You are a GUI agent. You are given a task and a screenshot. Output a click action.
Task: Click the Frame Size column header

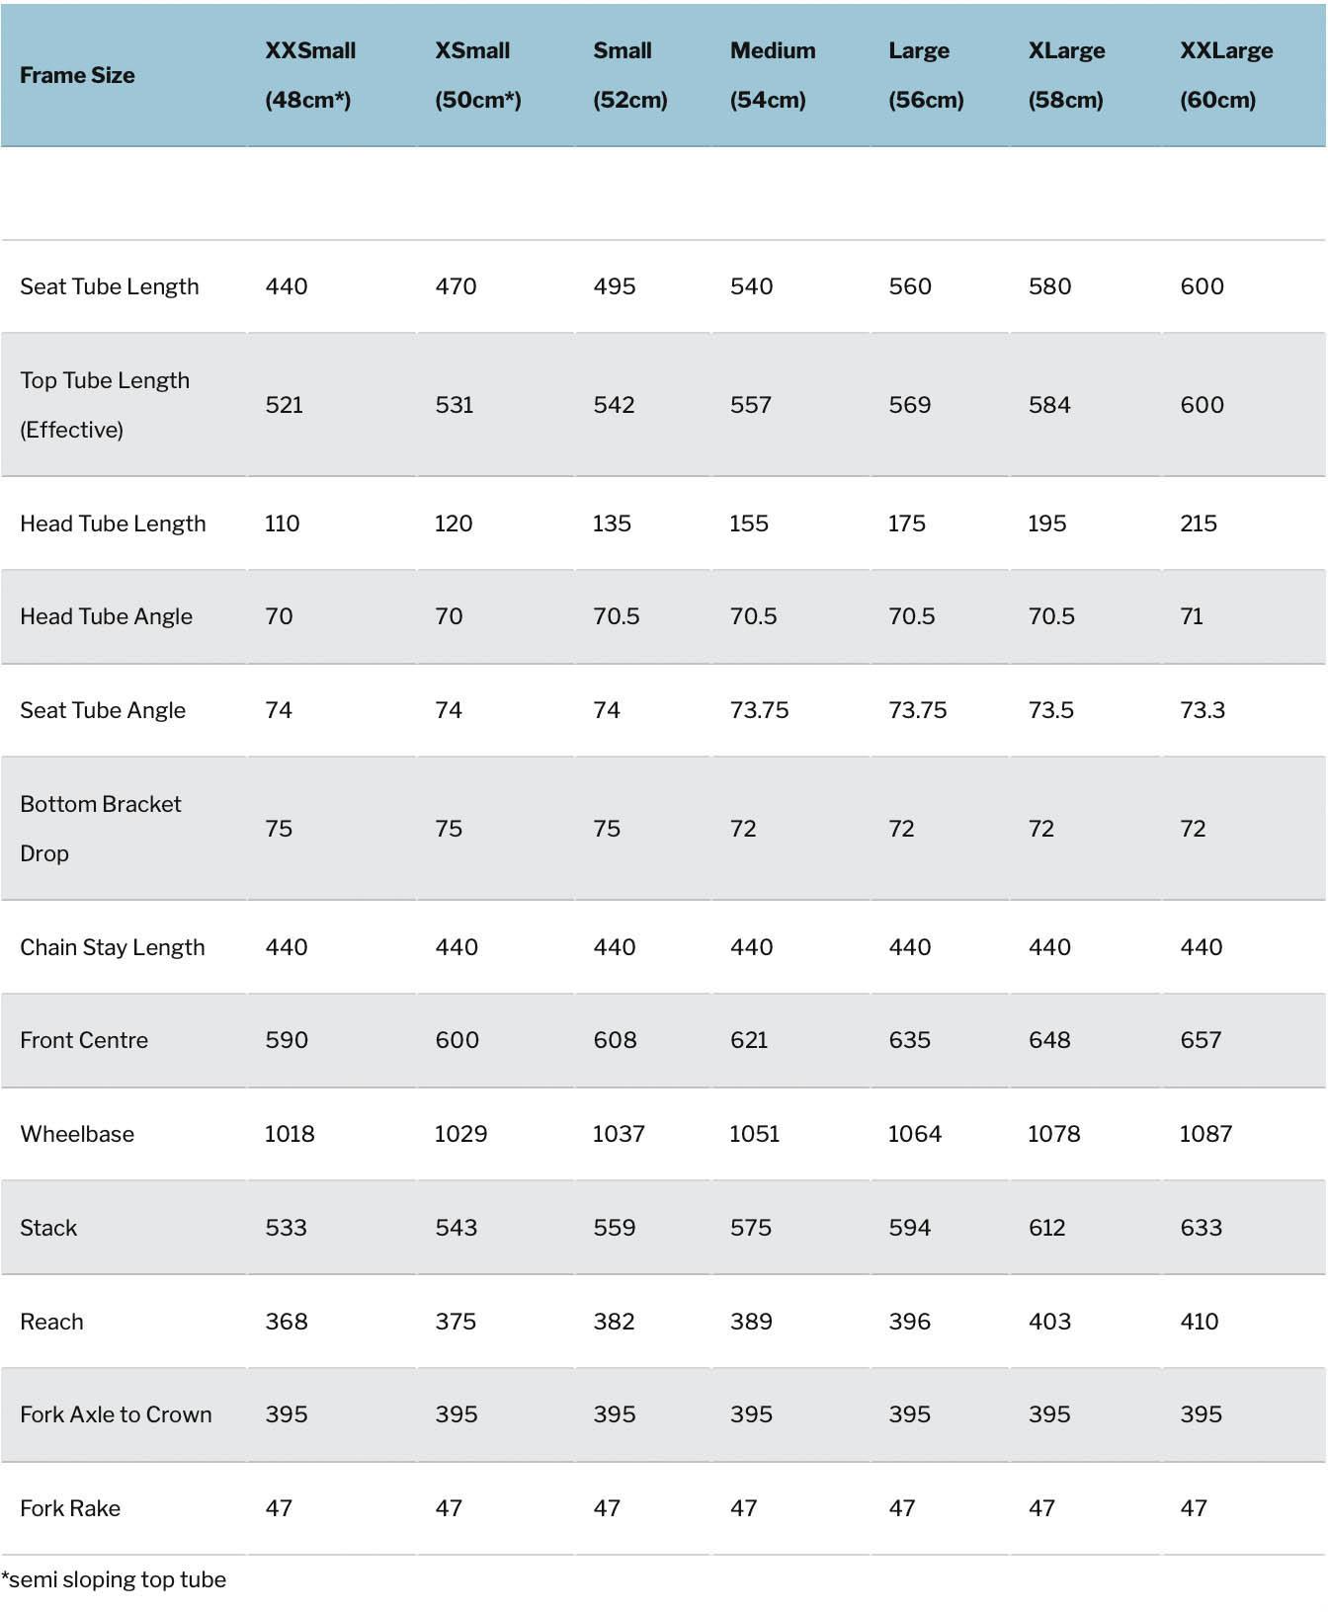[77, 75]
